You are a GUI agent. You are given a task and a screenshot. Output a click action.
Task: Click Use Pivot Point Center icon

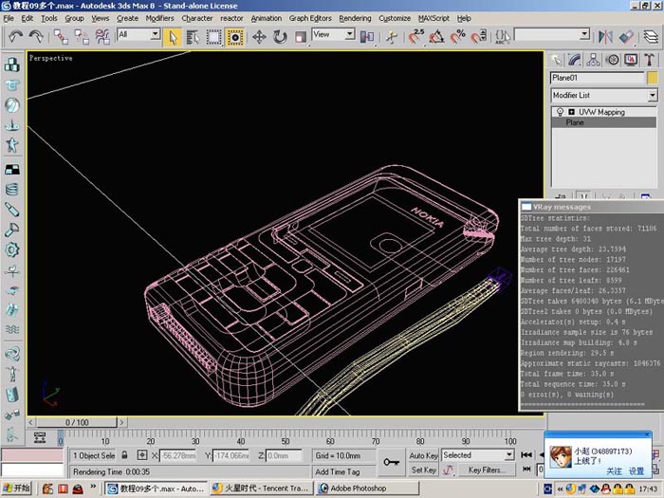click(x=367, y=37)
